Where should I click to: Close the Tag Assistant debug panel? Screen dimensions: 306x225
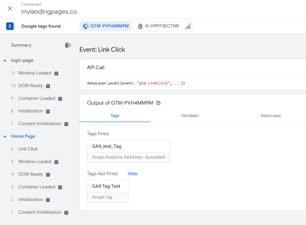[x=10, y=8]
